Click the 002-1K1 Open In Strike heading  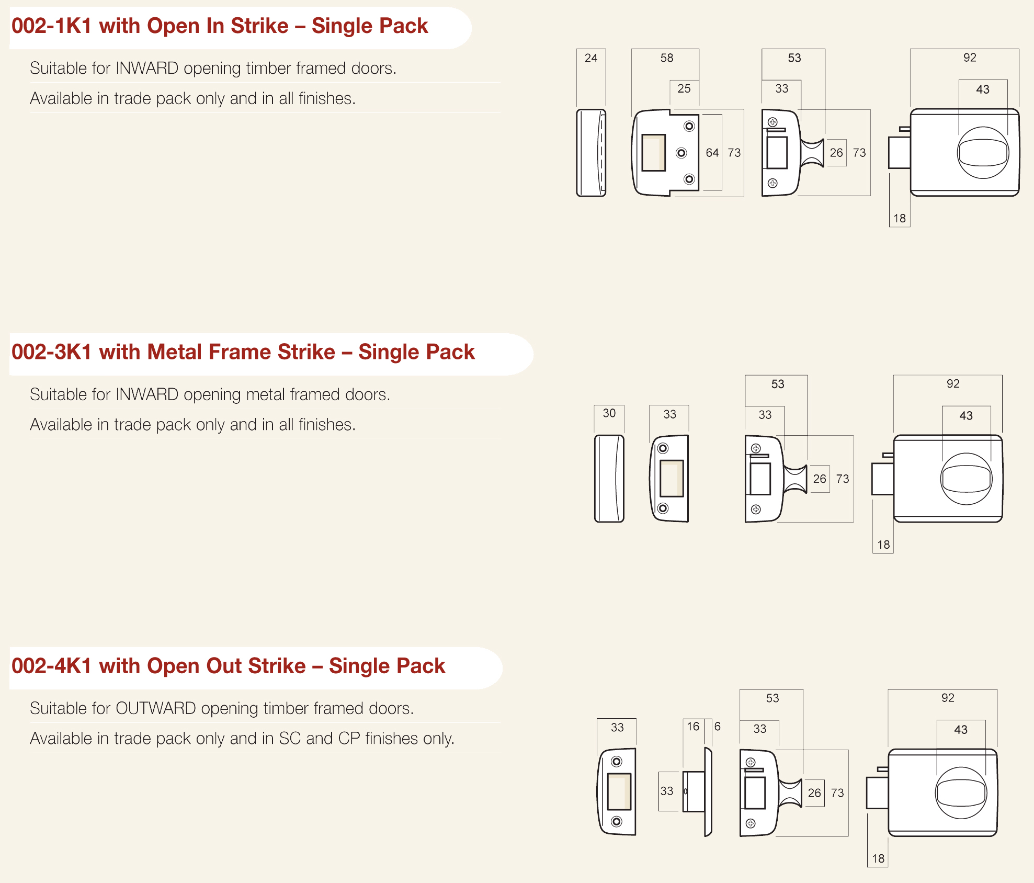[220, 26]
